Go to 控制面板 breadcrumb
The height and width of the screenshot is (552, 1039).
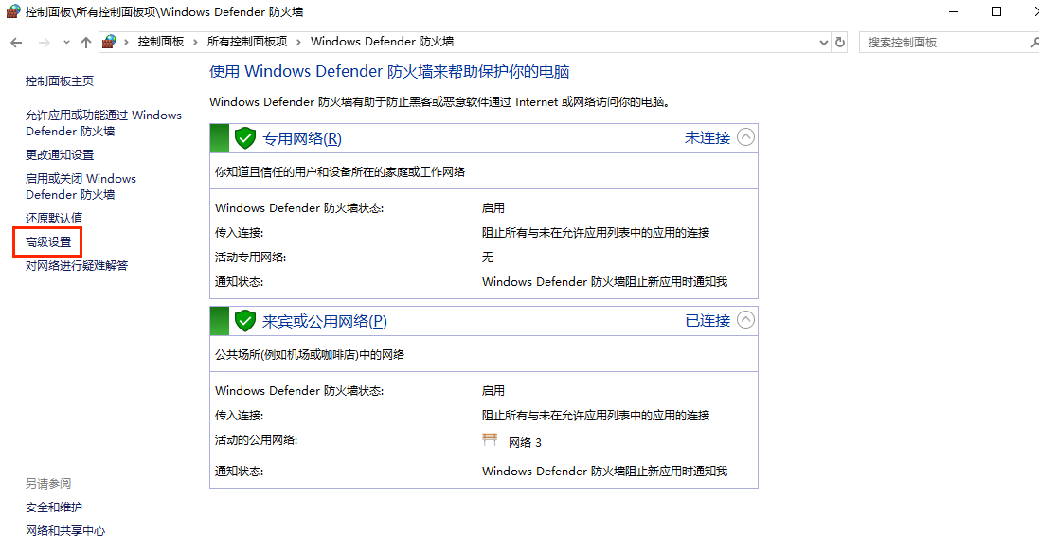(161, 42)
